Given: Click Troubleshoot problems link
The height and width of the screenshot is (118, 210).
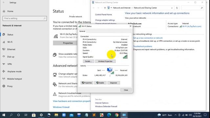Looking at the screenshot, I should click(143, 47).
